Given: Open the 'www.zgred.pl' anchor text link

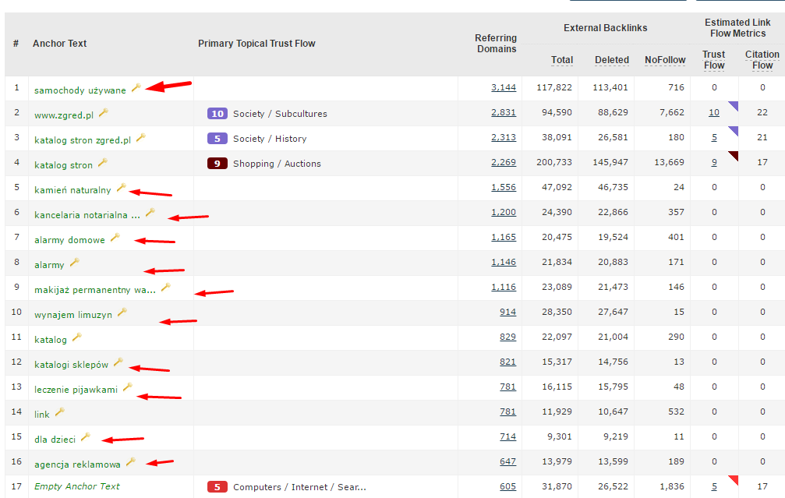Looking at the screenshot, I should (64, 115).
